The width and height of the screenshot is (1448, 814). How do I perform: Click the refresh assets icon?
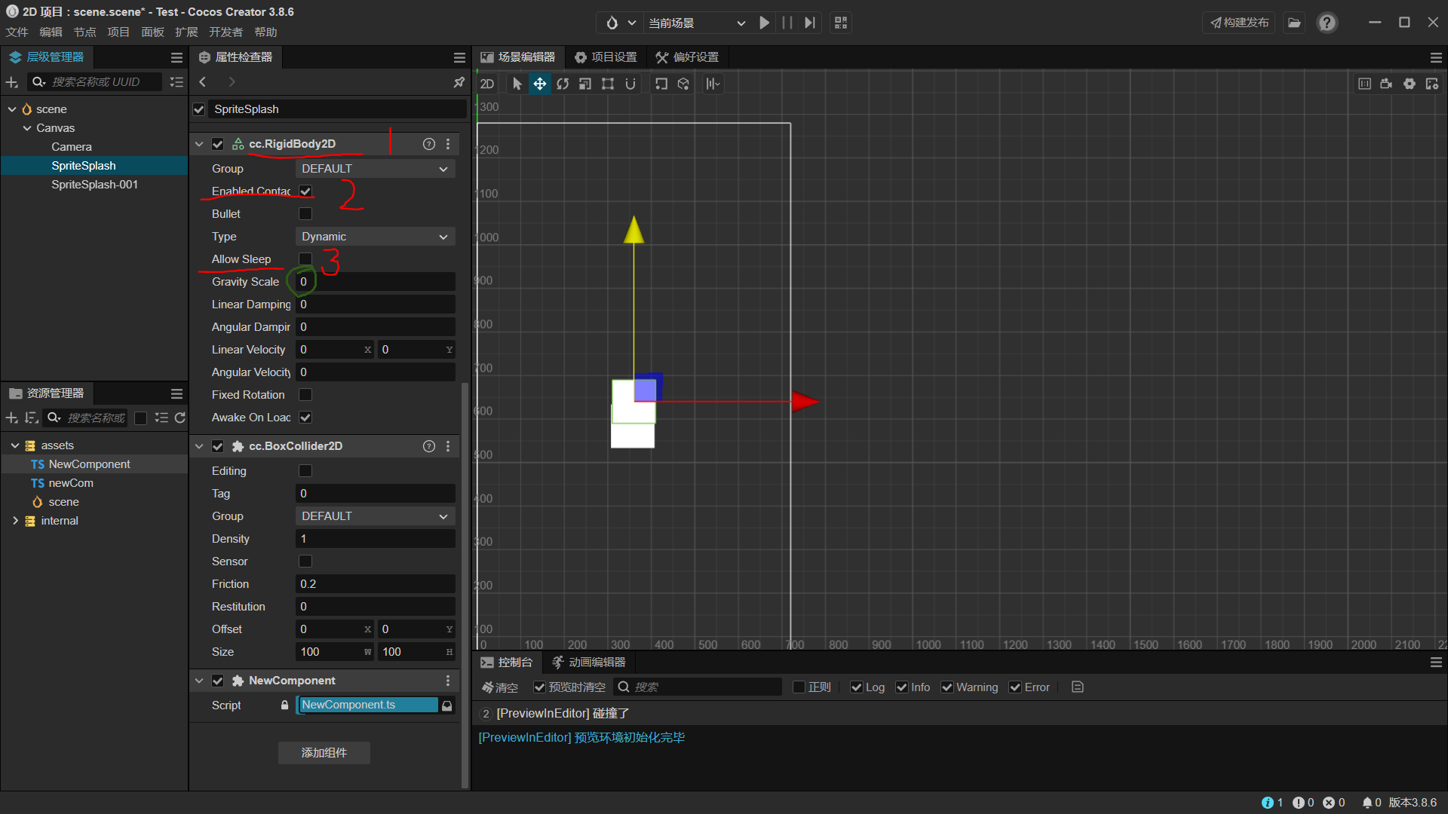tap(179, 418)
